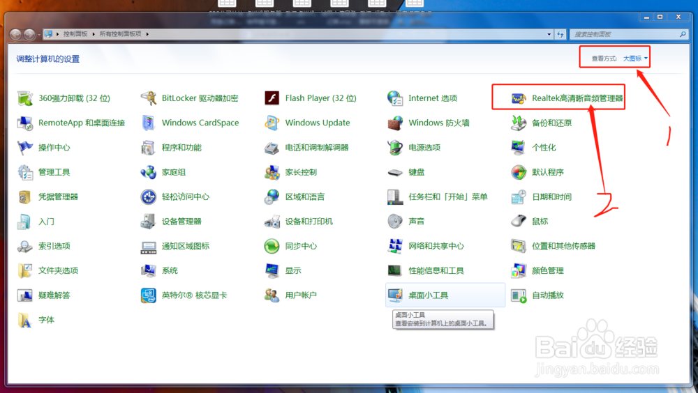Open the 大图标 view mode dropdown
Image resolution: width=698 pixels, height=393 pixels.
[635, 59]
